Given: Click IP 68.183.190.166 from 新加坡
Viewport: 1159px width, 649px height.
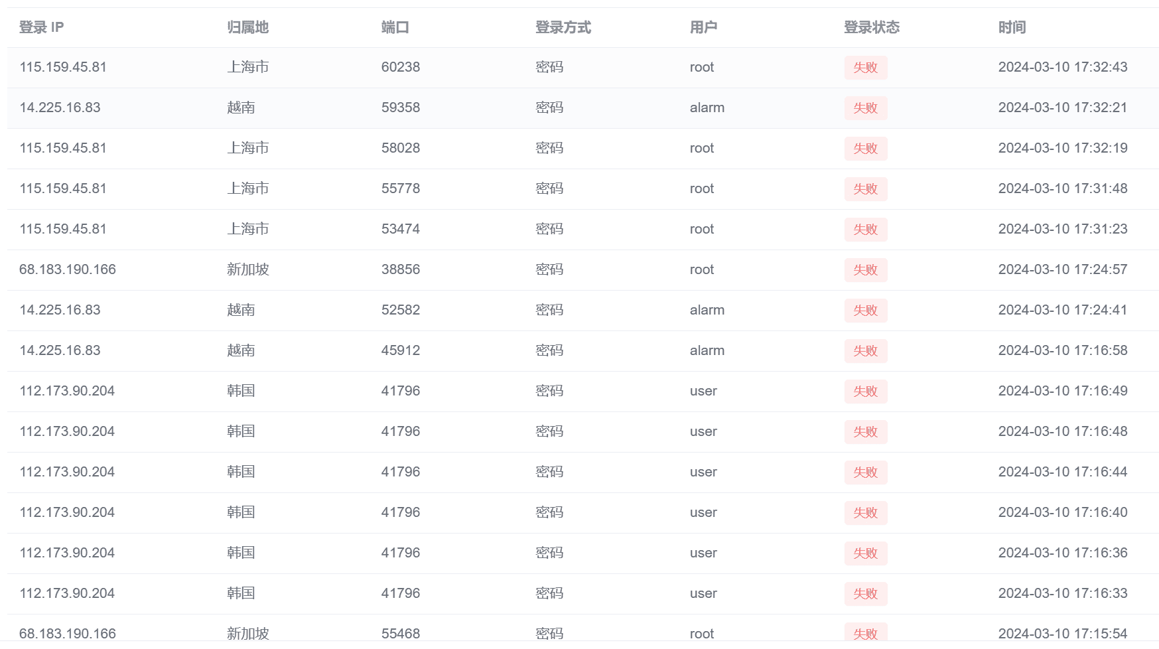Looking at the screenshot, I should click(x=67, y=269).
